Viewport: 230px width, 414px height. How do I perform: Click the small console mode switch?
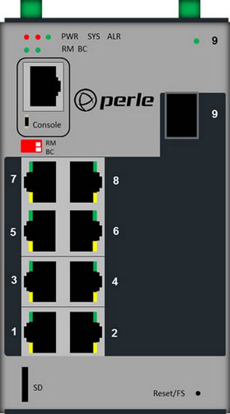pos(26,122)
